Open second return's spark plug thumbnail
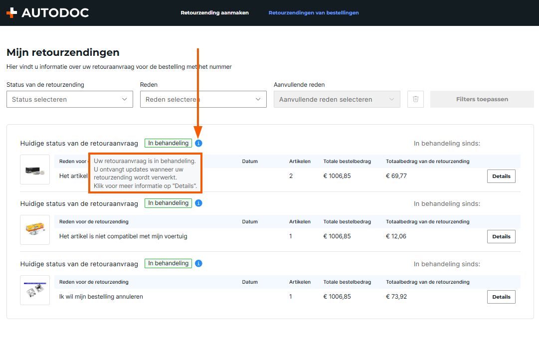539x346 pixels. (x=35, y=230)
